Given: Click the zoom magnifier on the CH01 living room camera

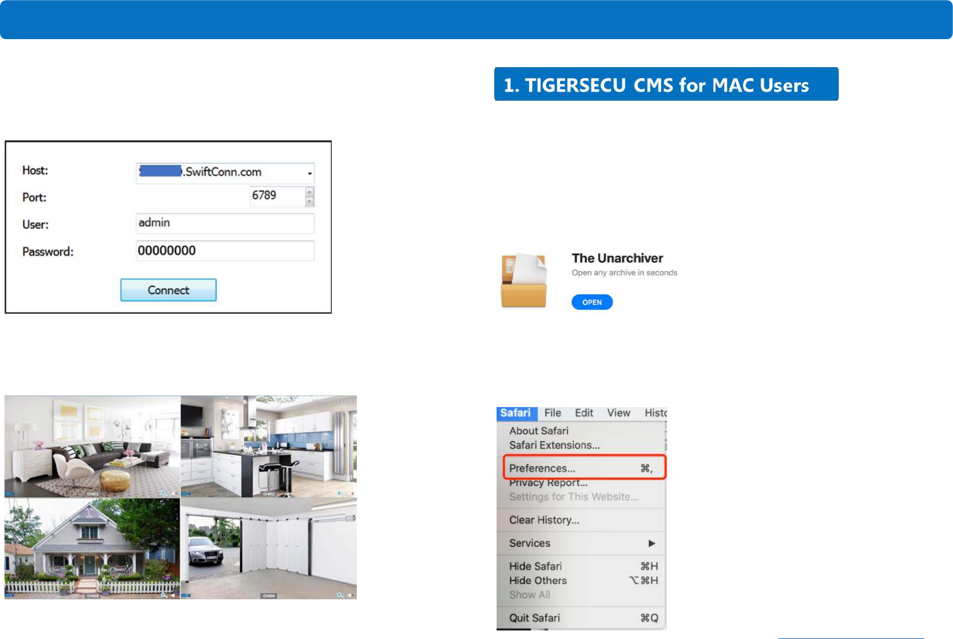Looking at the screenshot, I should (x=164, y=493).
